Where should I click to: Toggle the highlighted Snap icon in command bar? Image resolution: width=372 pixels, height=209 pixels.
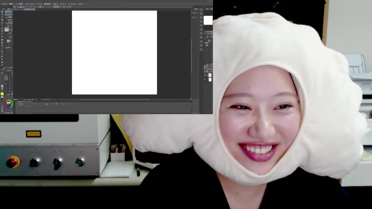click(56, 7)
